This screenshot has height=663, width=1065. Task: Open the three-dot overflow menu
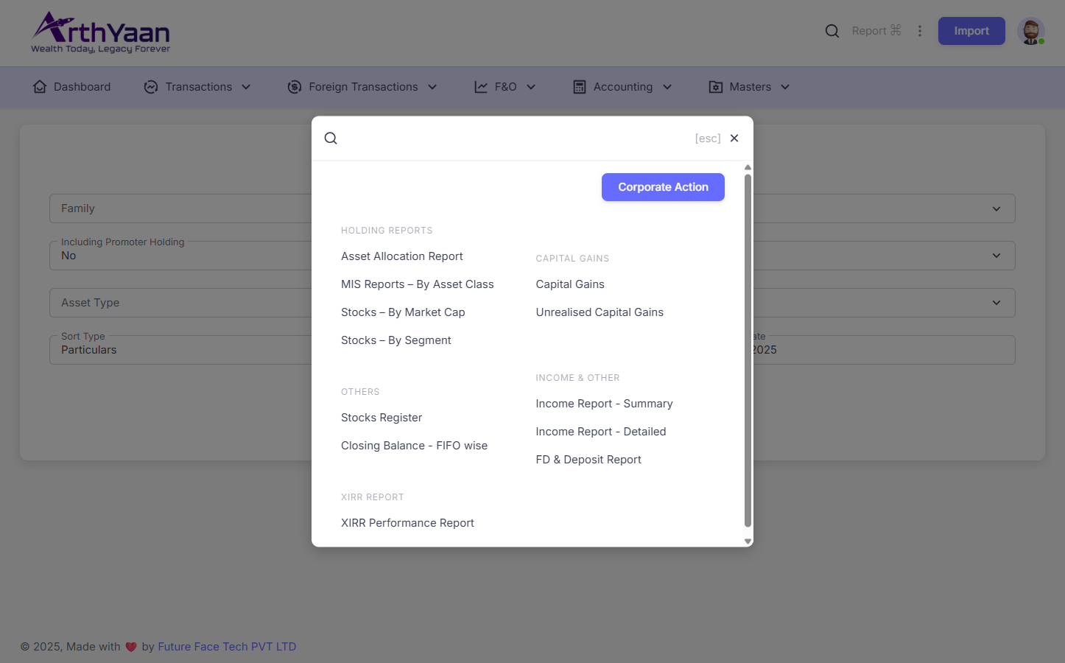click(919, 31)
